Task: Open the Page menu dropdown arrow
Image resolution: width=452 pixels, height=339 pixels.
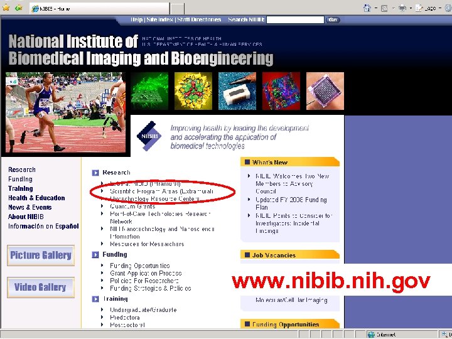Action: point(440,8)
